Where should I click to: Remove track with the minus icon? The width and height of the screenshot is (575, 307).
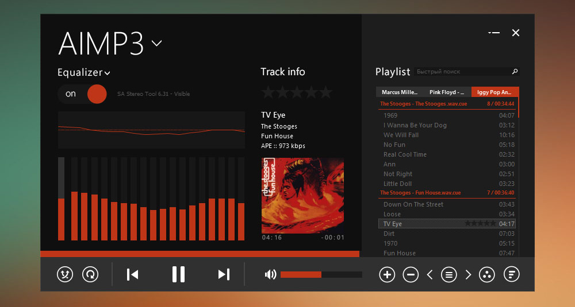411,274
